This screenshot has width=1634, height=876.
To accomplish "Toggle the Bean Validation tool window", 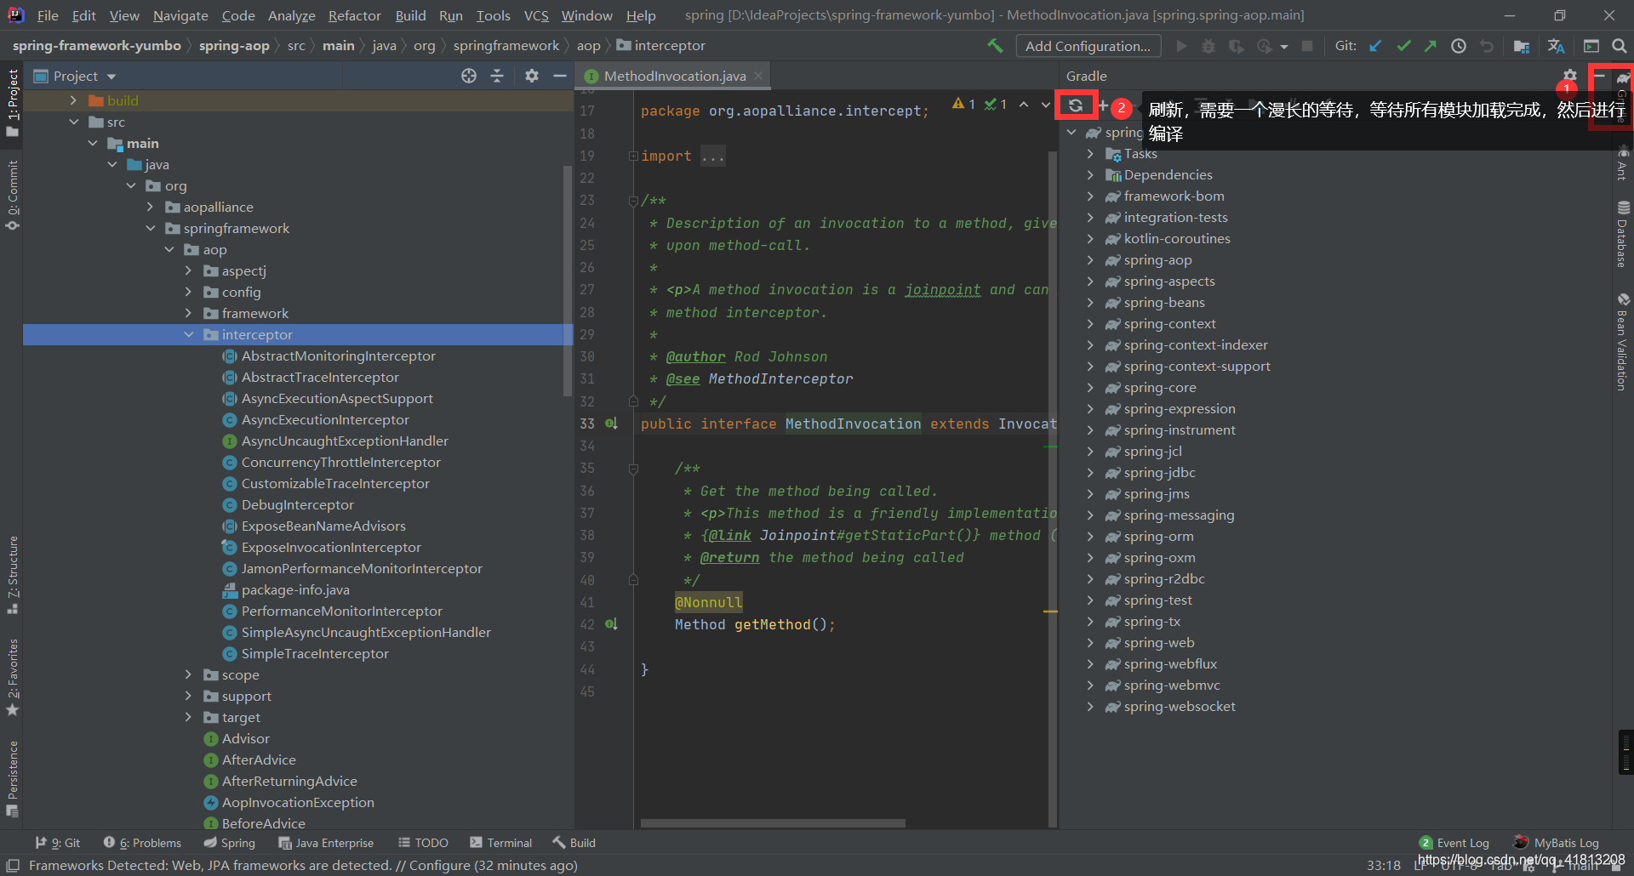I will 1623,342.
